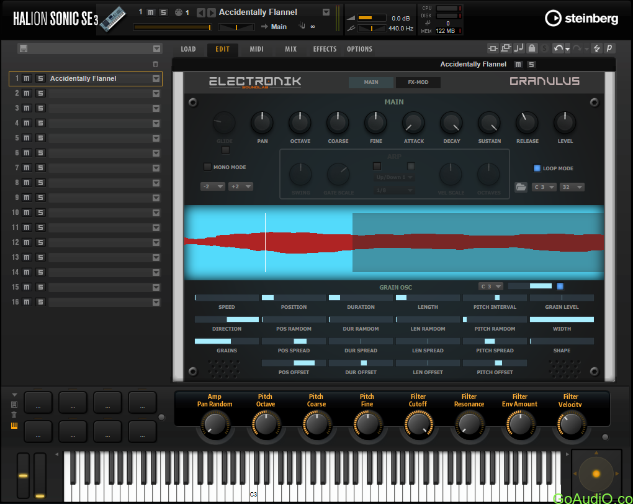This screenshot has height=504, width=633.
Task: Toggle the Loop Mode checkbox
Action: click(x=537, y=168)
